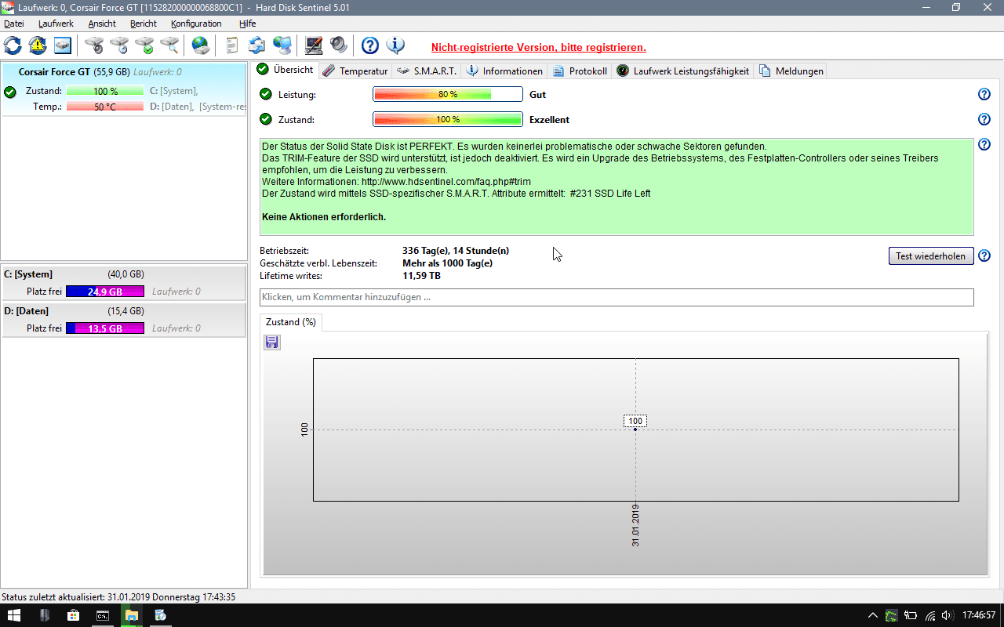
Task: Click the refresh arrows toolbar icon
Action: [13, 45]
